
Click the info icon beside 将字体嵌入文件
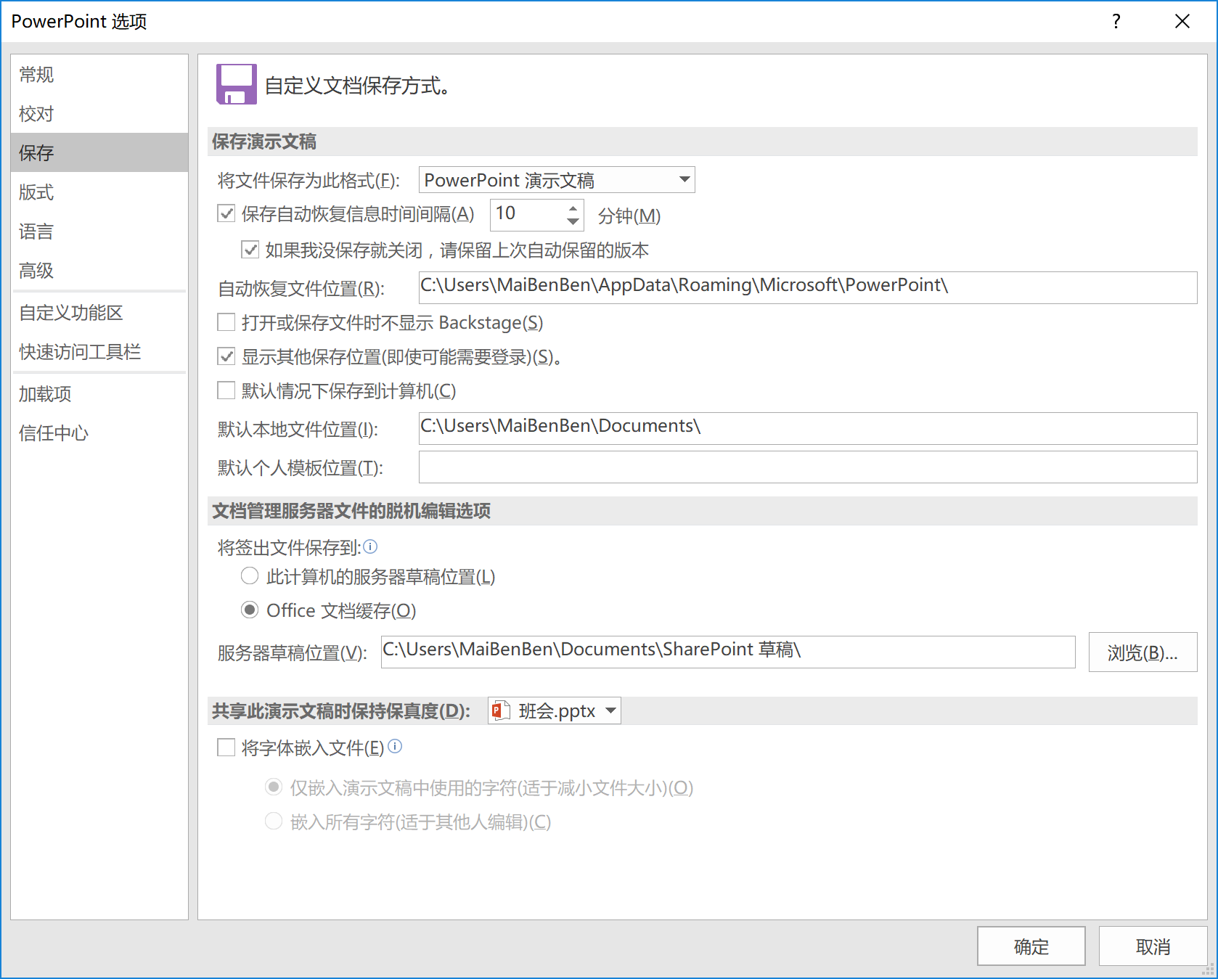395,746
